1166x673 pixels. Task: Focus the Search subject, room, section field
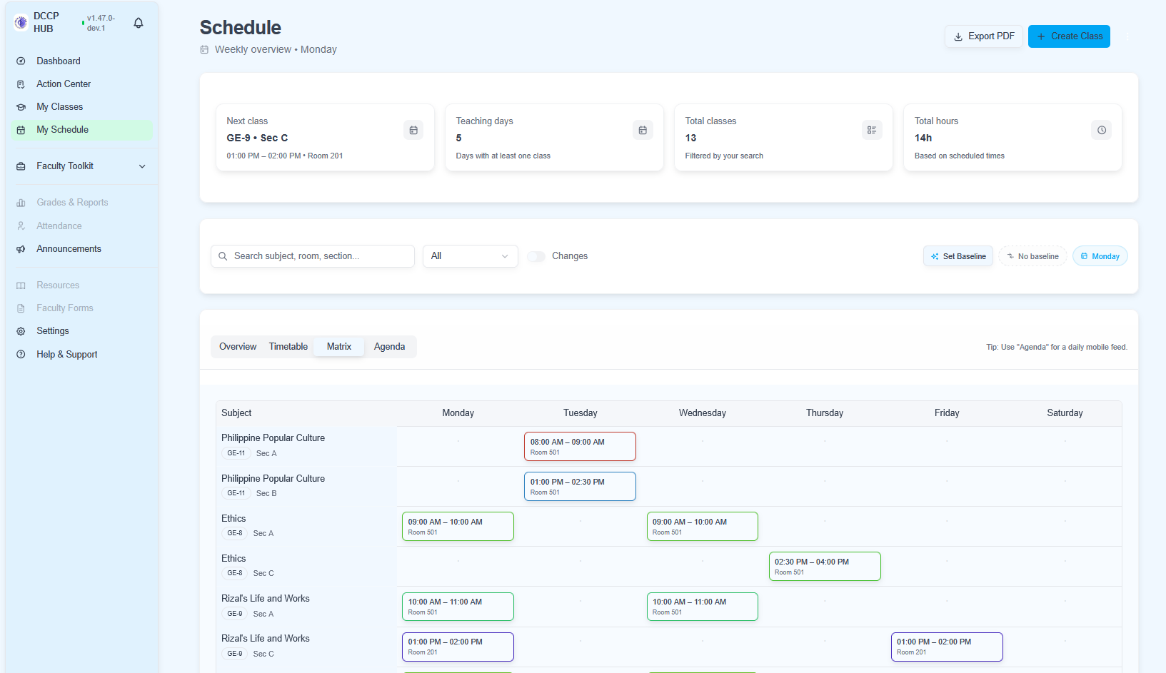coord(313,256)
